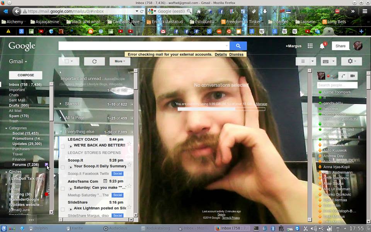The width and height of the screenshot is (371, 232).
Task: Open the More actions dropdown
Action: coord(120,61)
